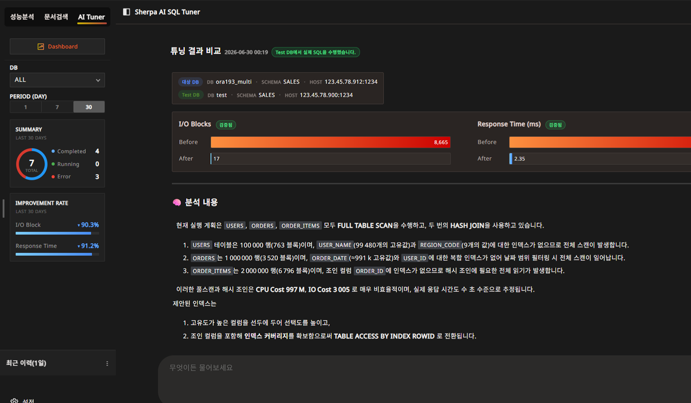Click the REGION_CODE column tag
This screenshot has width=691, height=403.
(439, 245)
